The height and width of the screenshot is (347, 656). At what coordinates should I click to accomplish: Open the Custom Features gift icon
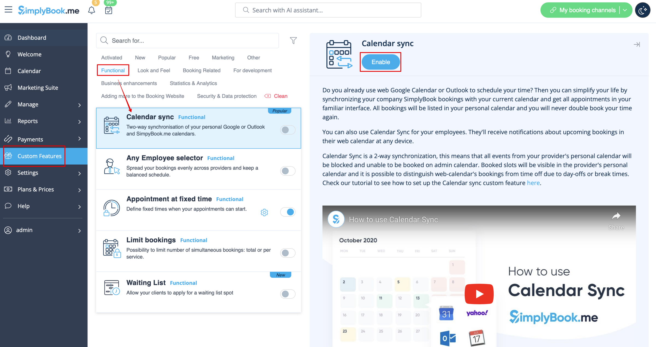(x=8, y=156)
